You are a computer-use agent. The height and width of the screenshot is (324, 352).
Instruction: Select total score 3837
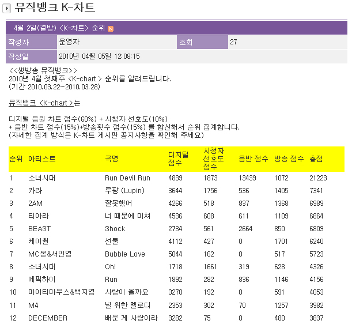pos(316,318)
